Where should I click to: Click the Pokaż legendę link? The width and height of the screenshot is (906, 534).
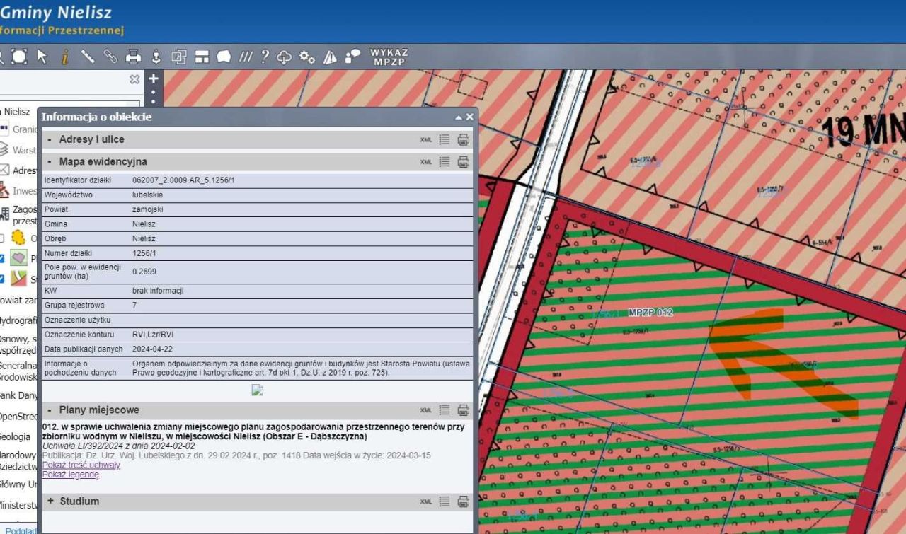(71, 475)
